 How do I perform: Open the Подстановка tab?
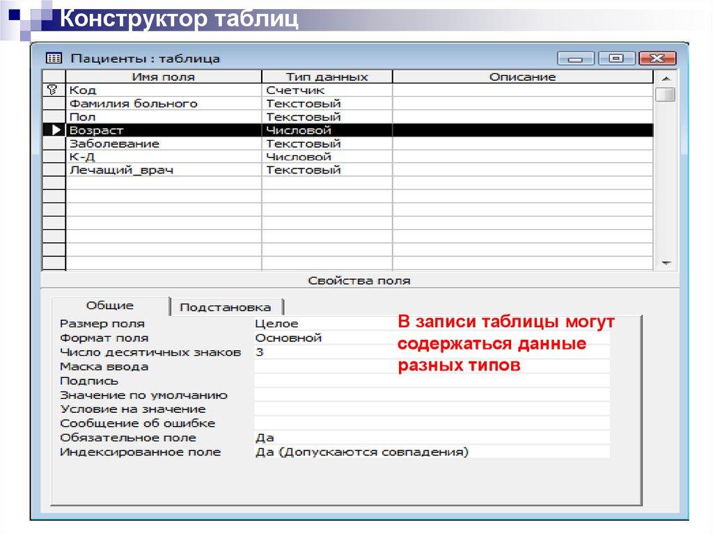(225, 306)
